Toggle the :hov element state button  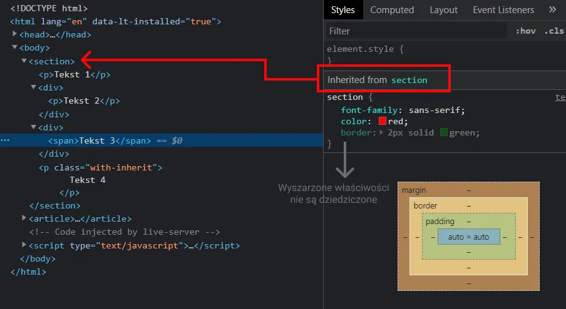(525, 31)
